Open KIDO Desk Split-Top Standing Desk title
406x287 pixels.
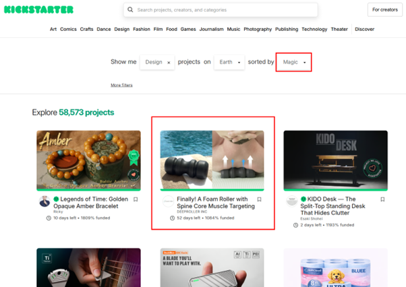pos(332,205)
